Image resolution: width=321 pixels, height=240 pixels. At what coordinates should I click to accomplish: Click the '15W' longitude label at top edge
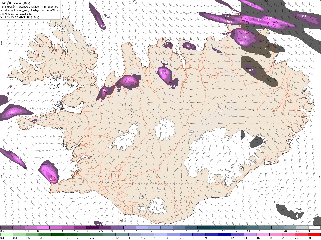pos(266,1)
